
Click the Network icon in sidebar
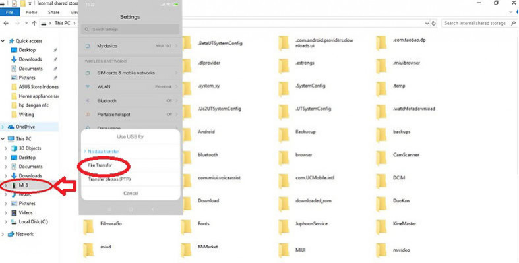pos(11,234)
